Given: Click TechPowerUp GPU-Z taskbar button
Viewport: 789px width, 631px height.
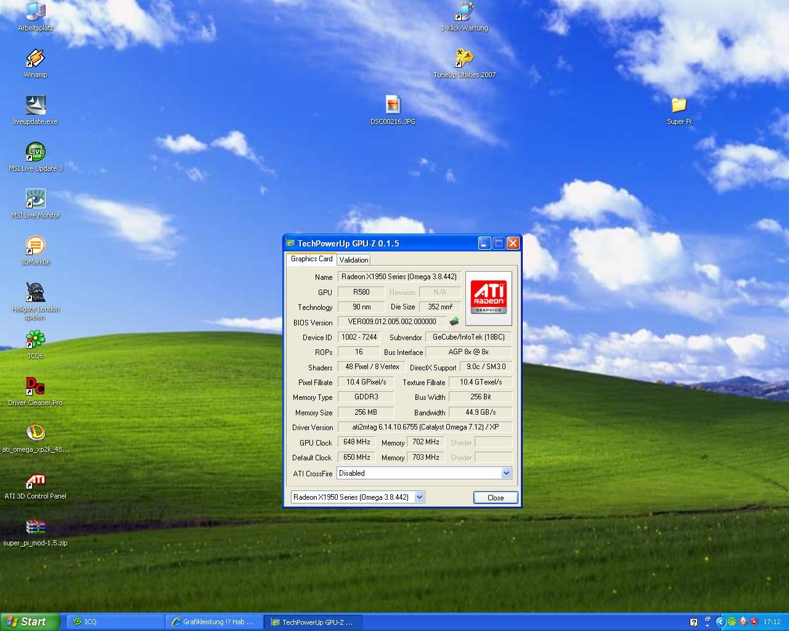Looking at the screenshot, I should coord(313,622).
